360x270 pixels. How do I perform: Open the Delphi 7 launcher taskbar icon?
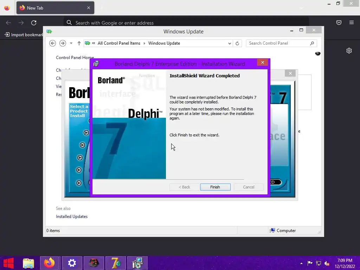(116, 263)
